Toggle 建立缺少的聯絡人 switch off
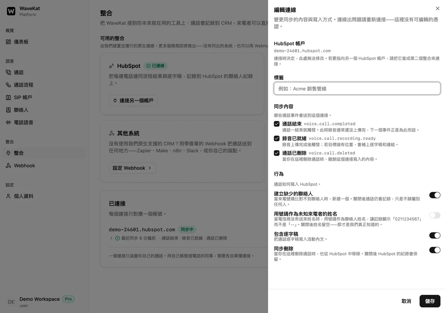The height and width of the screenshot is (313, 445). pyautogui.click(x=435, y=195)
